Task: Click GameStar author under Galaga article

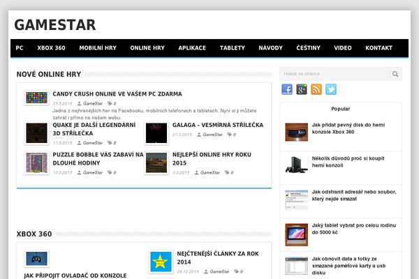Action: point(212,135)
